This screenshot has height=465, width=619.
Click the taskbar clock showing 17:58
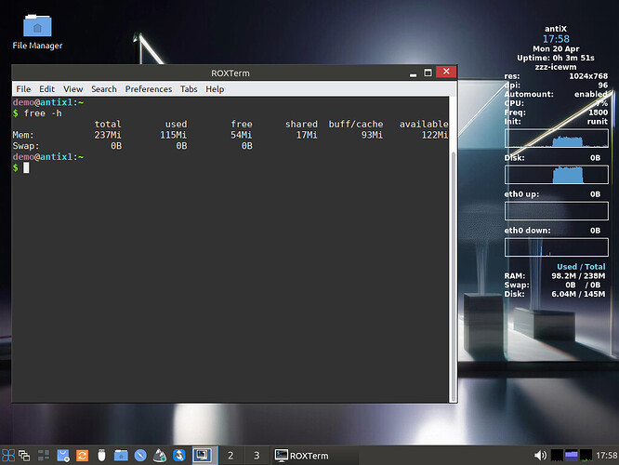pyautogui.click(x=606, y=456)
